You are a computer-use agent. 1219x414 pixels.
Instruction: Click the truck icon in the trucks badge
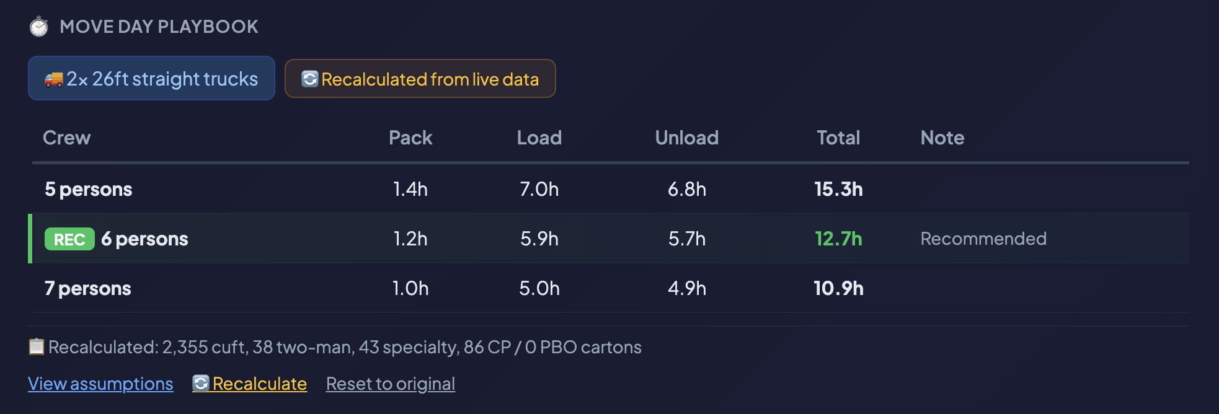pyautogui.click(x=54, y=79)
